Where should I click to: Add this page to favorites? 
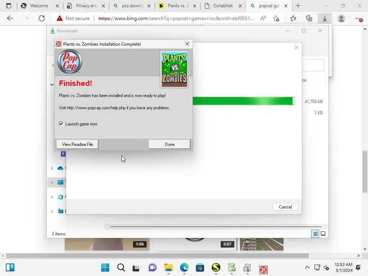tap(276, 18)
